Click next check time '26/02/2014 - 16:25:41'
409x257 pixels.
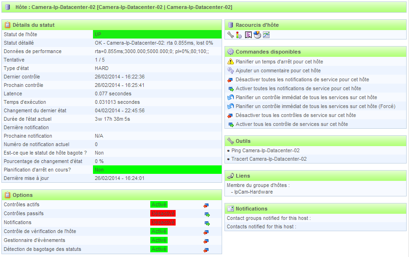coord(120,85)
